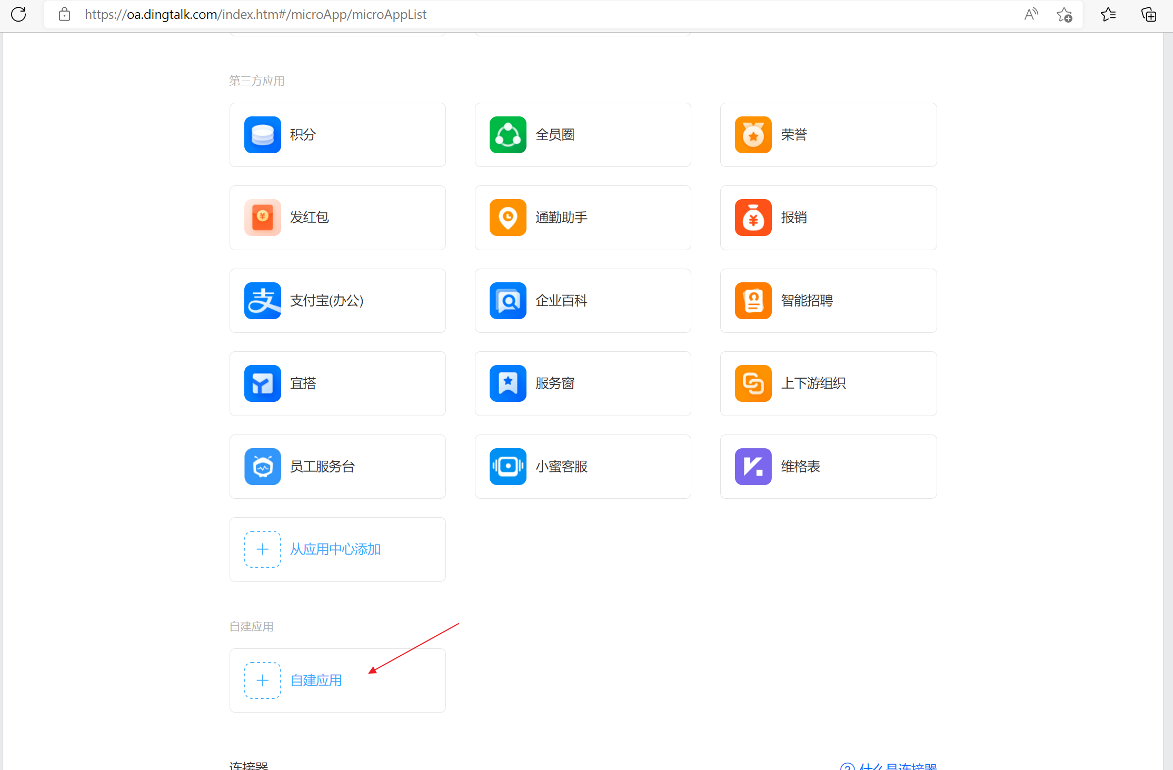Open the 维格表 purple icon
The height and width of the screenshot is (770, 1173).
point(753,467)
